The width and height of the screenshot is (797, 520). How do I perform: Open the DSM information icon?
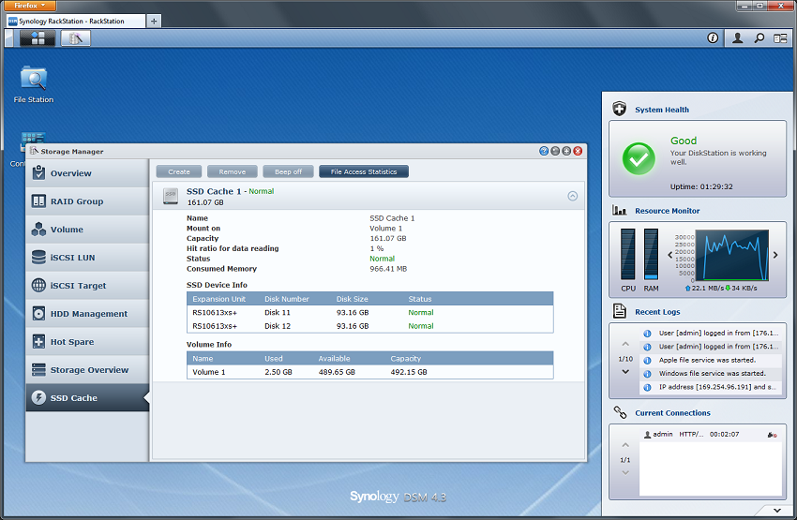tap(713, 38)
